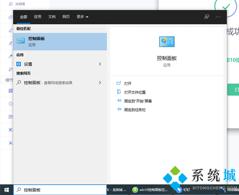Click 固定到"开始"屏幕 action
The height and width of the screenshot is (195, 239).
(x=138, y=101)
